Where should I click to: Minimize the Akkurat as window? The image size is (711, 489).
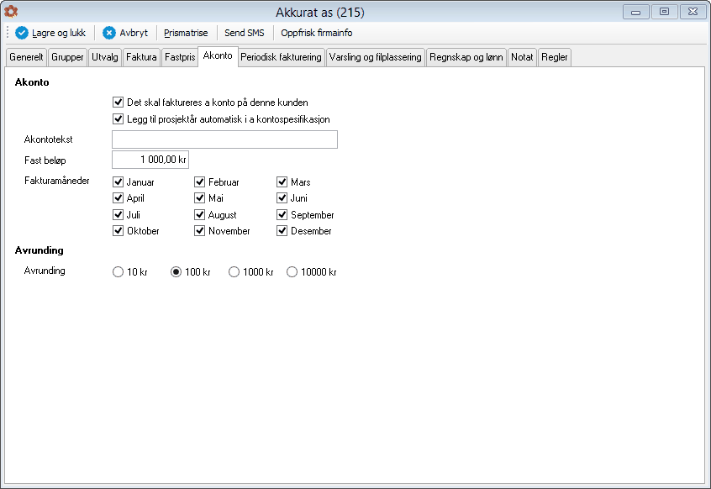tap(636, 12)
